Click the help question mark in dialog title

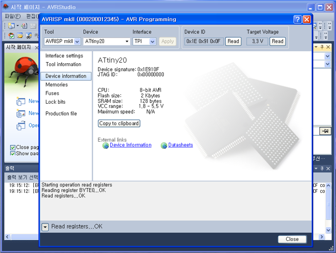click(297, 19)
